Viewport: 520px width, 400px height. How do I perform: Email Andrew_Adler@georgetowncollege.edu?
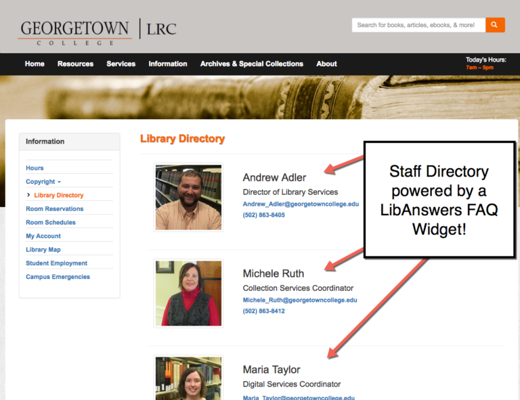coord(301,204)
